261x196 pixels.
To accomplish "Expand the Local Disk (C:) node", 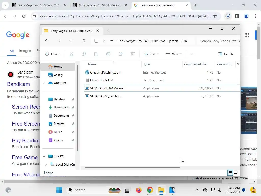I will [x=46, y=165].
